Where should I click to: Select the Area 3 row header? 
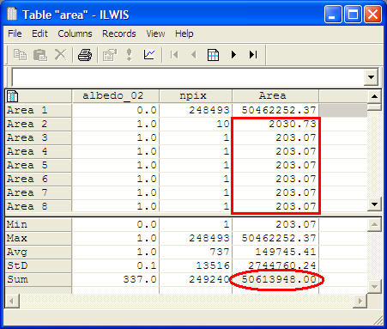[39, 137]
